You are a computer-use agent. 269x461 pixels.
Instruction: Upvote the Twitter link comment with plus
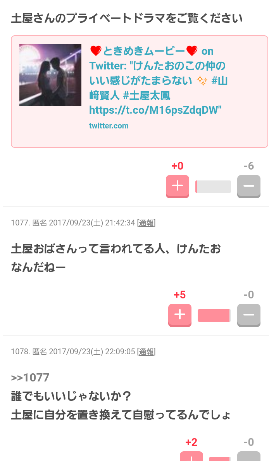178,186
